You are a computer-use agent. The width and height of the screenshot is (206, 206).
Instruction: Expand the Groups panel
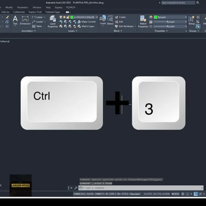[194, 31]
